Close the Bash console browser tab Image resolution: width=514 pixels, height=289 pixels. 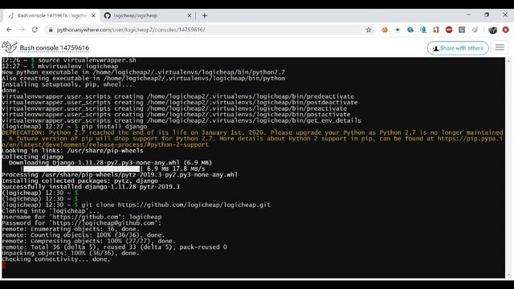coord(93,15)
